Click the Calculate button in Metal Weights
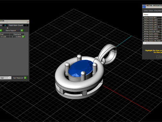162x122 pixels. [159, 57]
